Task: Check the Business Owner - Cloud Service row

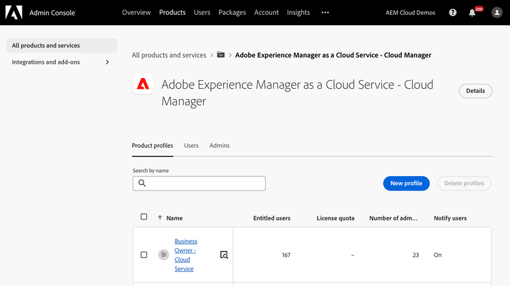Action: (x=143, y=255)
